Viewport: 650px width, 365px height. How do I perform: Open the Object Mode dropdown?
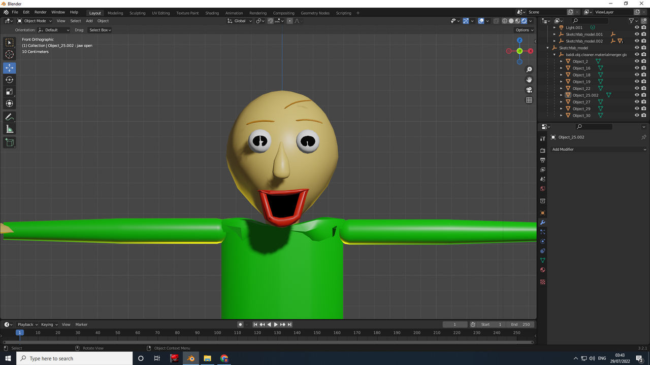pos(35,21)
